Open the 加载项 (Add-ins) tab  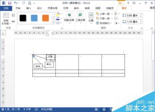110,8
